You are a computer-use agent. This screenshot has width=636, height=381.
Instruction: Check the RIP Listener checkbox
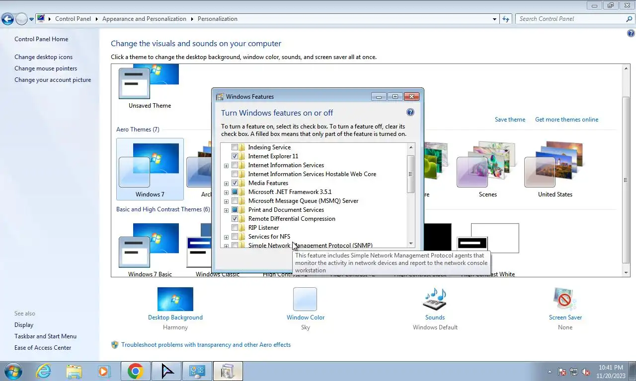(x=235, y=228)
